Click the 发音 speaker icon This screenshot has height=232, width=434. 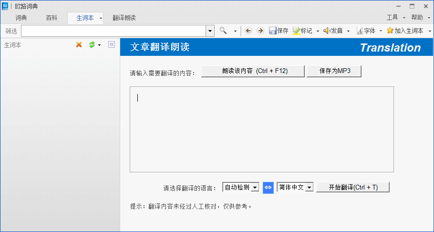327,31
